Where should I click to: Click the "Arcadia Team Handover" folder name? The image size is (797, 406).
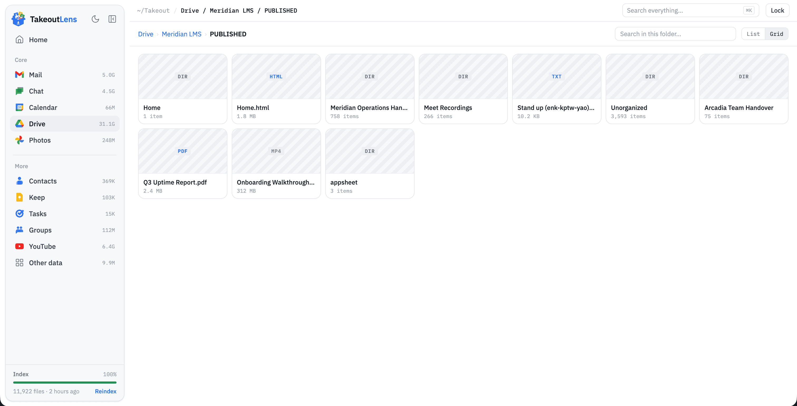pos(739,108)
